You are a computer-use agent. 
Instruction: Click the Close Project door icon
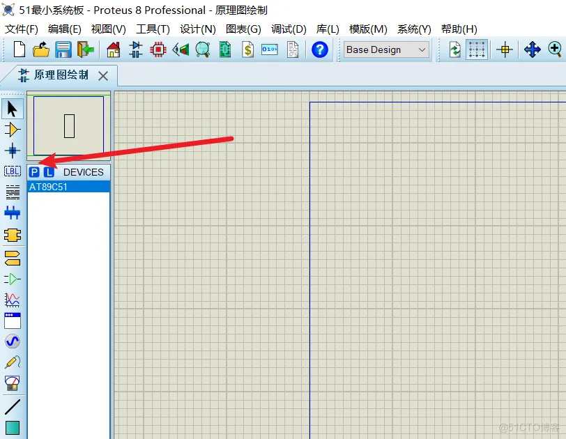click(86, 49)
